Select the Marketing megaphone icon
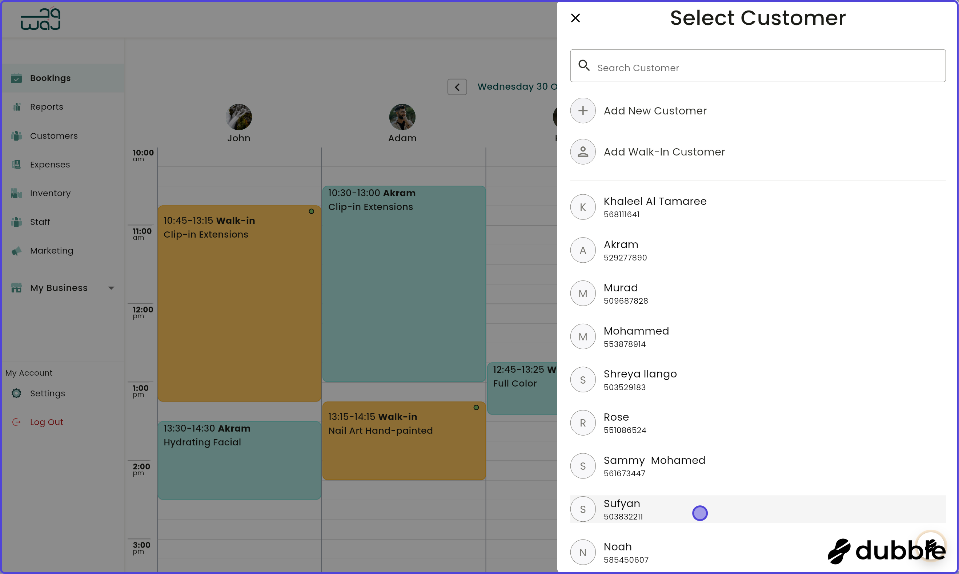Image resolution: width=959 pixels, height=574 pixels. [x=17, y=251]
